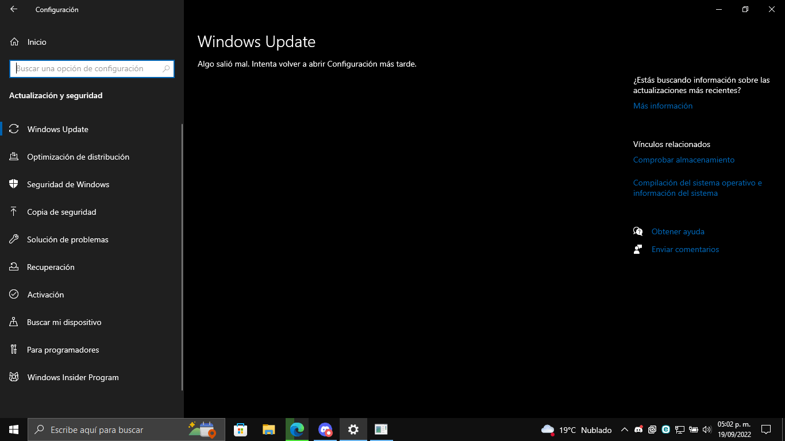Open the 'Más información' link

tap(663, 106)
